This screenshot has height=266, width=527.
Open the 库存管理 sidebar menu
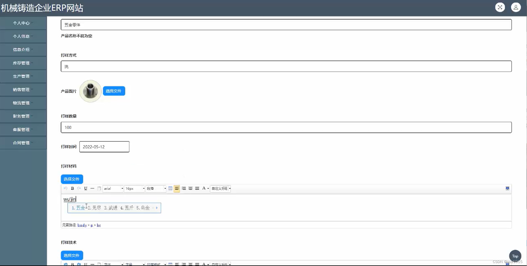(21, 63)
